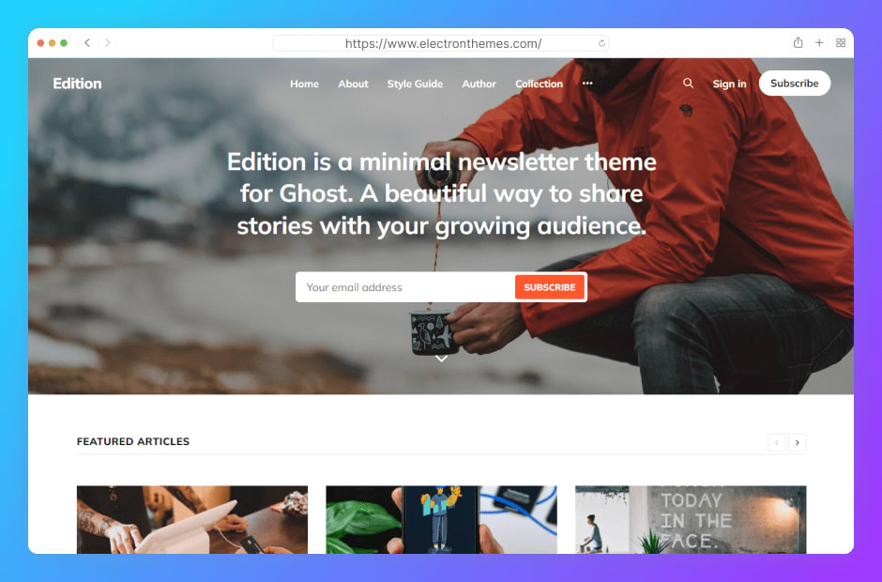The width and height of the screenshot is (882, 582).
Task: Reload the page via refresh icon
Action: (x=601, y=43)
